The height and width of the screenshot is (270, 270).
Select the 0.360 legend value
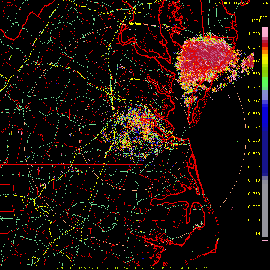click(x=254, y=194)
